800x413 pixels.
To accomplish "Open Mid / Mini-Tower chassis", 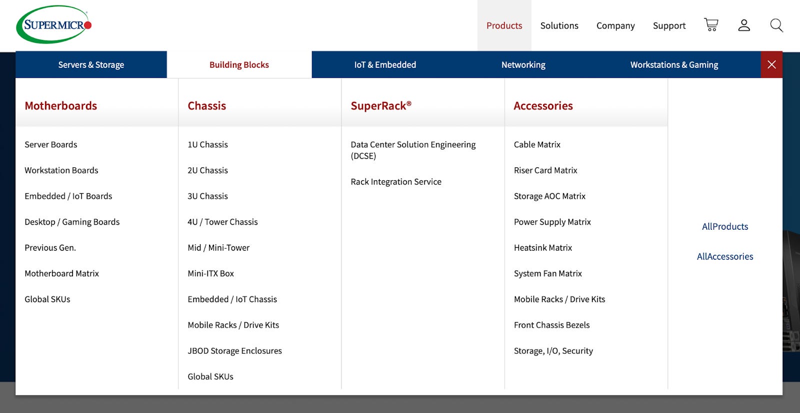I will coord(218,248).
